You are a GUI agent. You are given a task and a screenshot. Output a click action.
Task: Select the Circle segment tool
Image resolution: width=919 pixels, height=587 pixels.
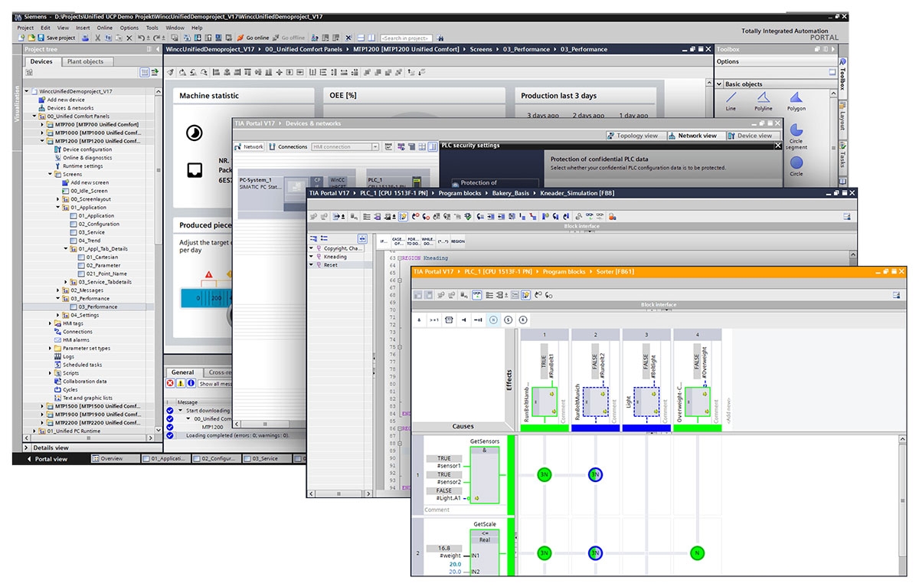pos(796,136)
